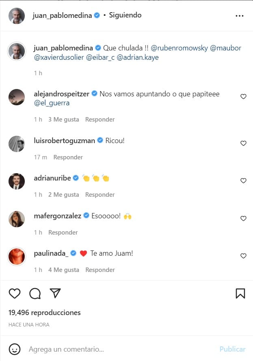Open the @rubenromowsky mention link
Image resolution: width=253 pixels, height=361 pixels.
pos(179,48)
